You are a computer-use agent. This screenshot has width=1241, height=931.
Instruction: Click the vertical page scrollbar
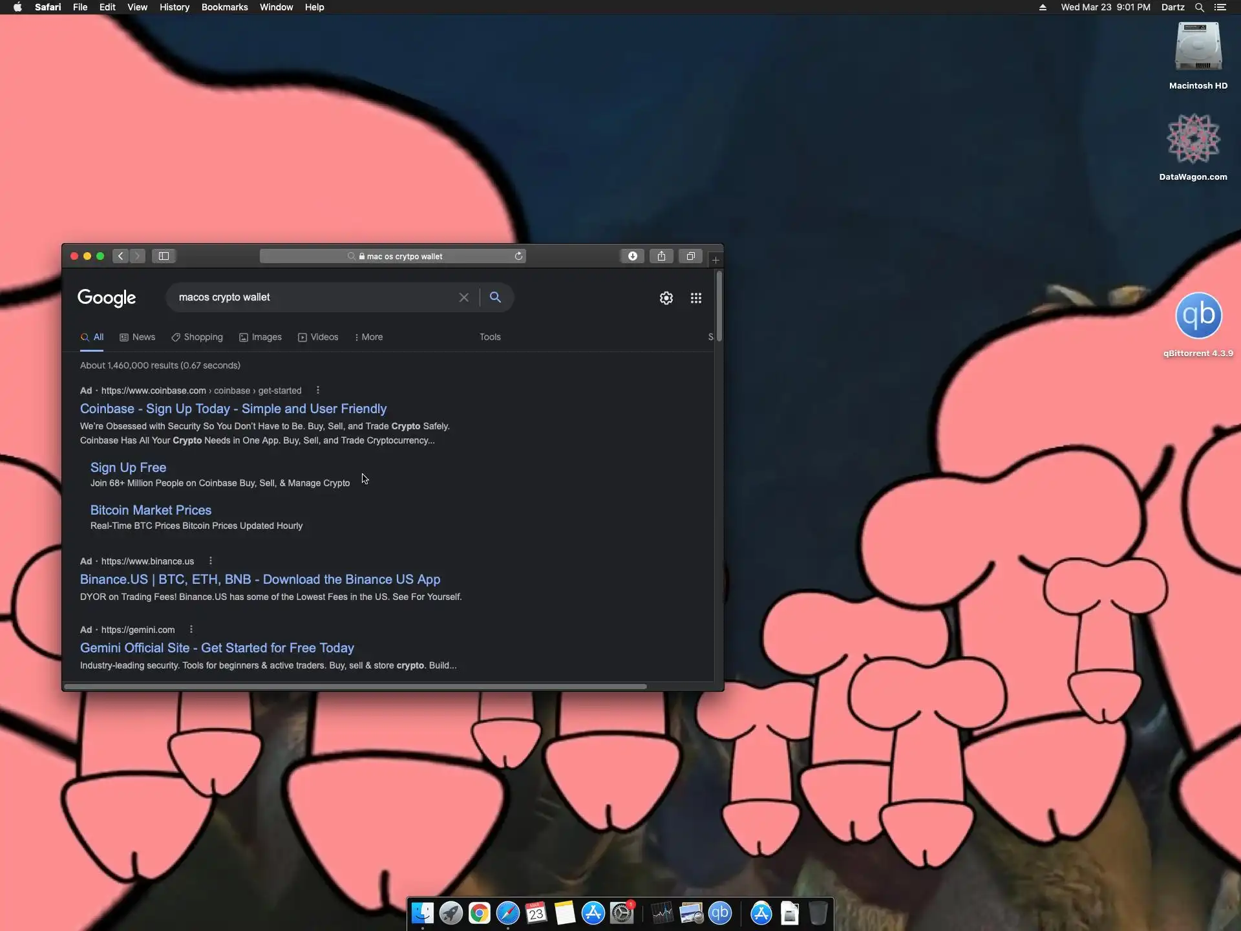[x=719, y=307]
